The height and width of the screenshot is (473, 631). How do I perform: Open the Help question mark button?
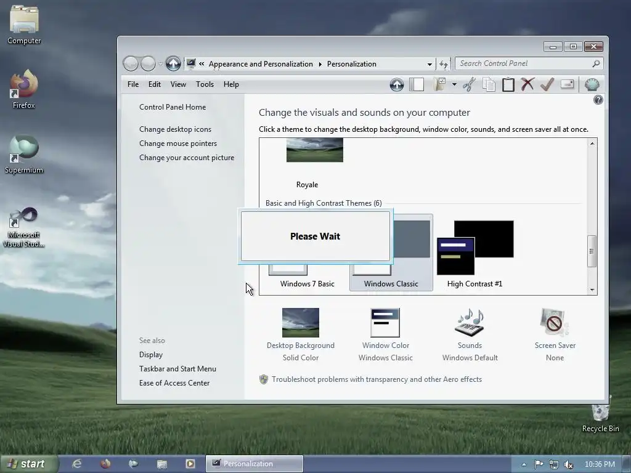point(598,100)
